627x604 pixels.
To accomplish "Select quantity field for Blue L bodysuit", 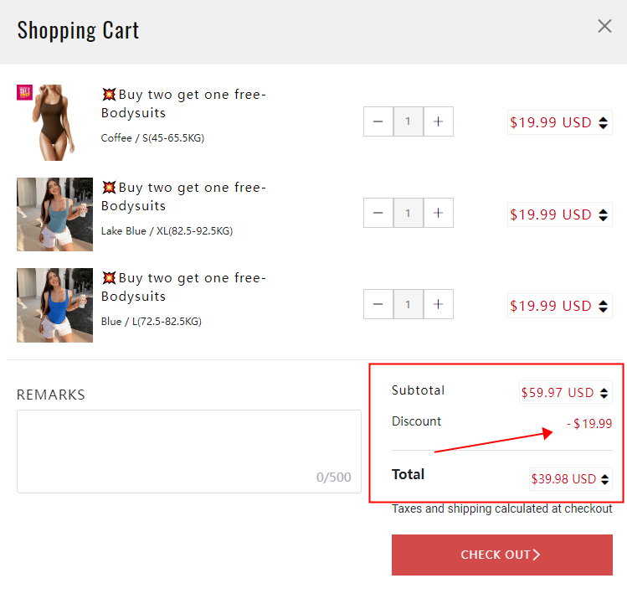I will (x=408, y=304).
